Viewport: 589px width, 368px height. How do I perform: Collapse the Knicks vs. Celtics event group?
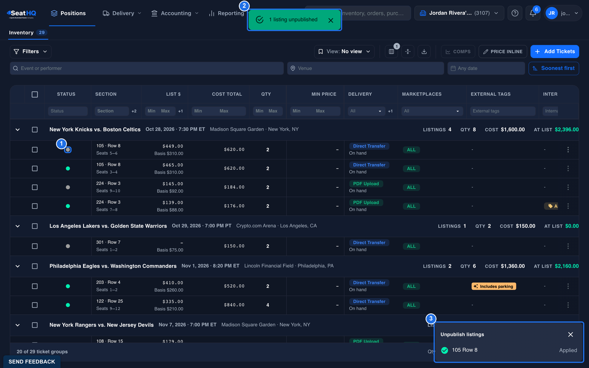pos(17,129)
